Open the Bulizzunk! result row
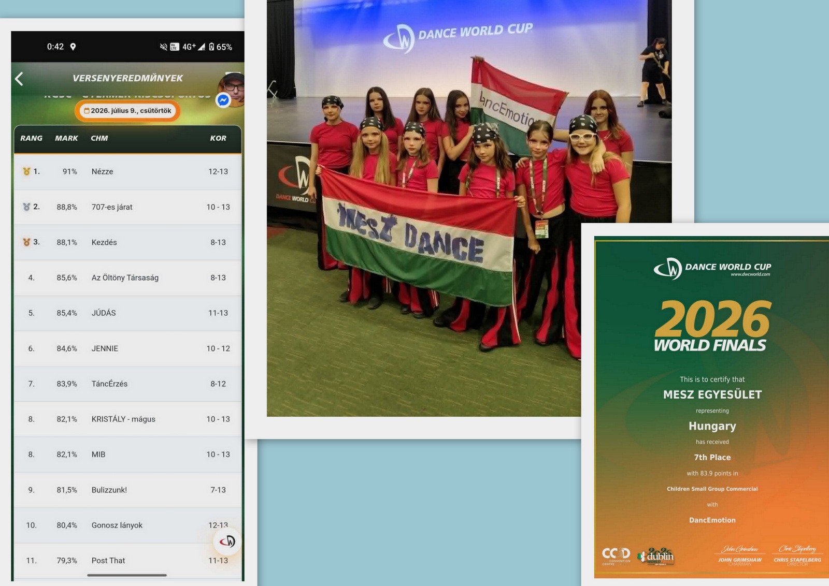This screenshot has width=829, height=586. tap(127, 490)
